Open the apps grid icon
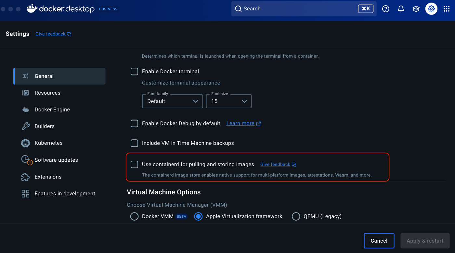The image size is (455, 253). [447, 9]
